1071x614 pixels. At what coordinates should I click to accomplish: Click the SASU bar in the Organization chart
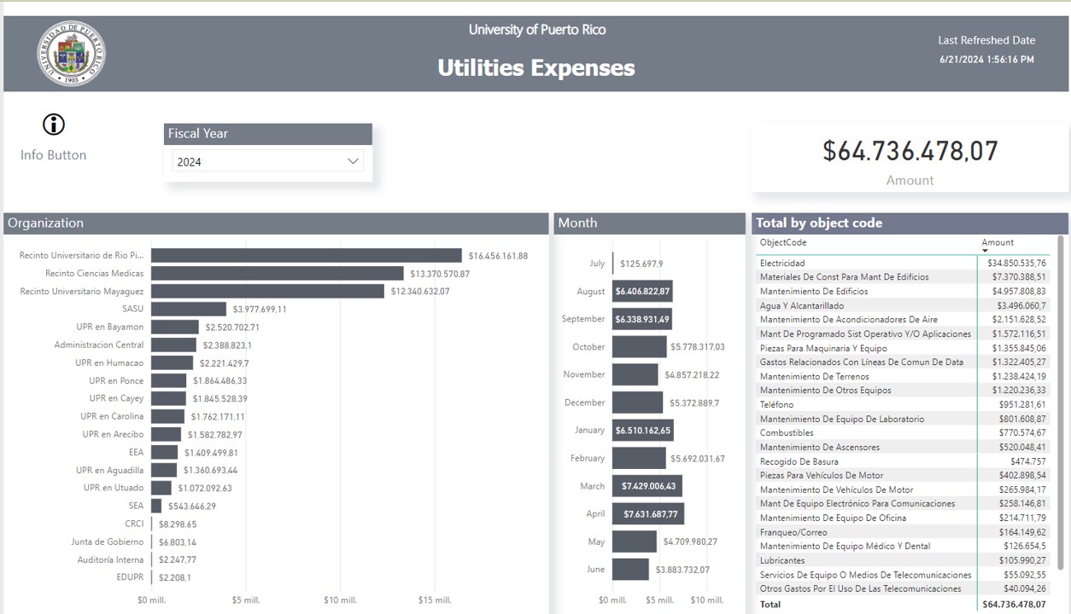click(189, 310)
